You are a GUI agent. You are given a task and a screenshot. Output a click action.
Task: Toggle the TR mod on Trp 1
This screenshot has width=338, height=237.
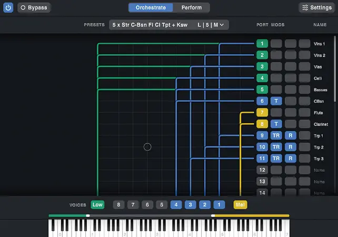click(x=276, y=135)
